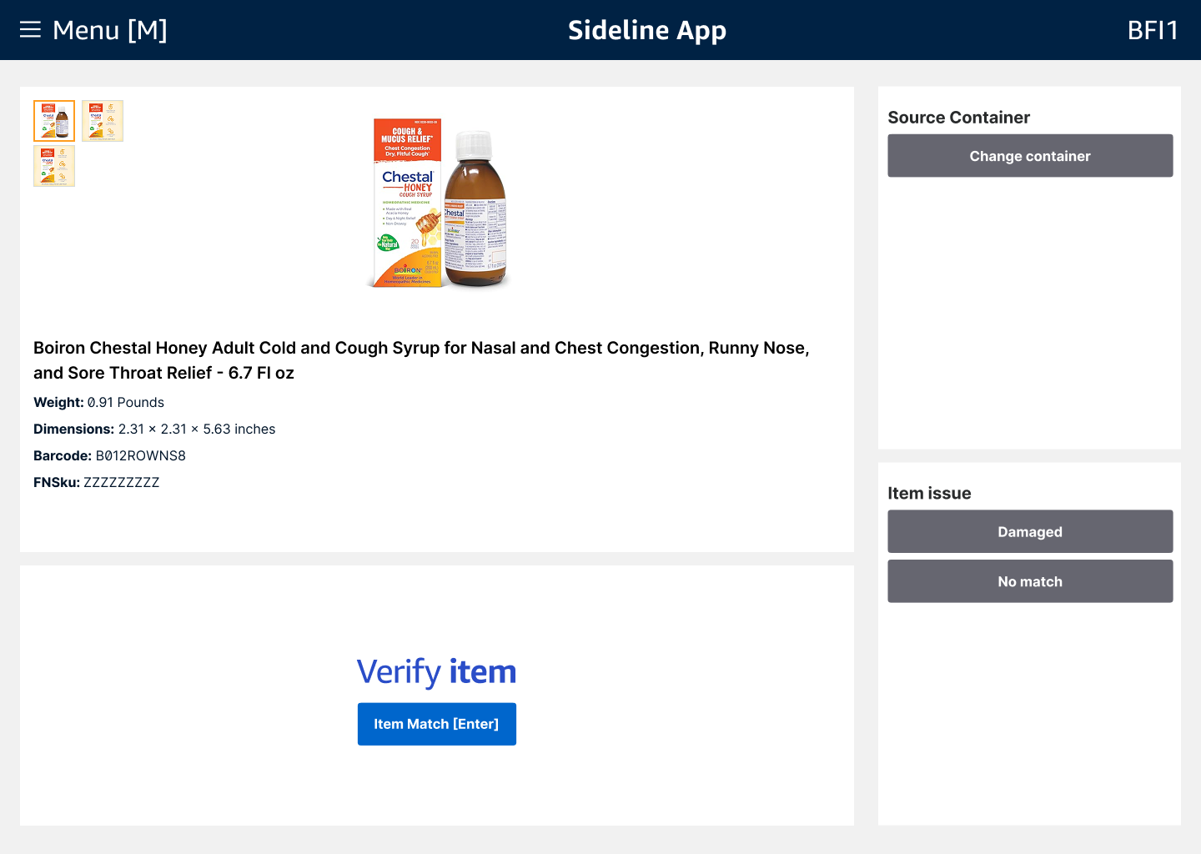Click the Dimensions 2.31 × 2.31 × 5.63 line

click(154, 429)
